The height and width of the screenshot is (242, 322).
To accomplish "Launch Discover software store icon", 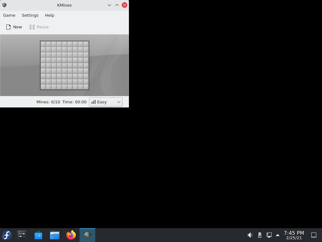I will click(x=38, y=235).
